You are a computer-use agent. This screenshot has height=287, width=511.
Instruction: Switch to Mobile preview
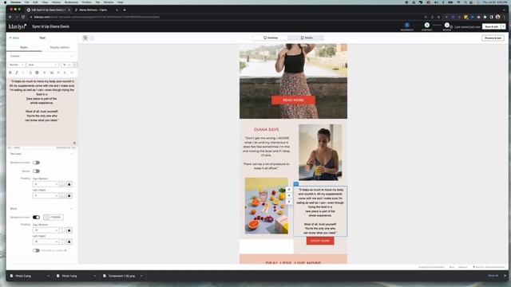307,37
